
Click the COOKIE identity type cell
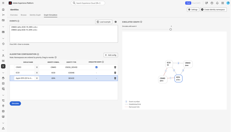[x=71, y=73]
